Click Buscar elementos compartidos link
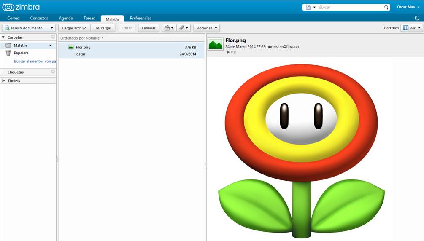424x241 pixels. (x=35, y=62)
